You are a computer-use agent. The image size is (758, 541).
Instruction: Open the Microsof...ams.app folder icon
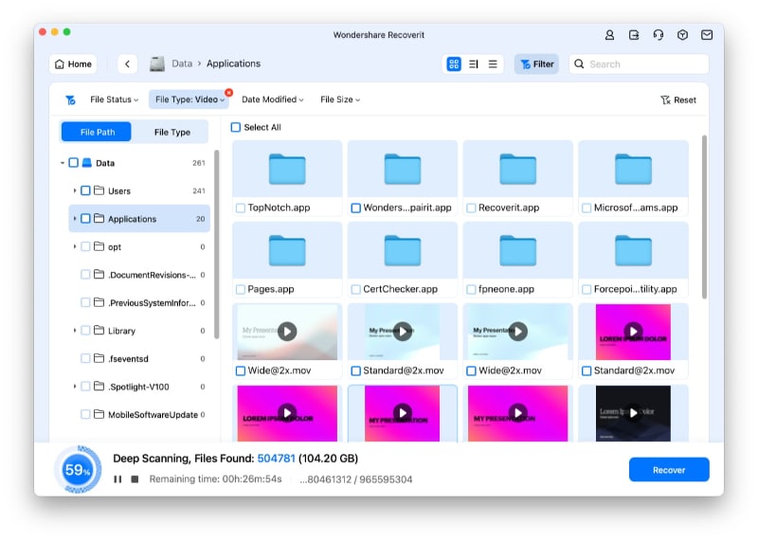[x=633, y=169]
